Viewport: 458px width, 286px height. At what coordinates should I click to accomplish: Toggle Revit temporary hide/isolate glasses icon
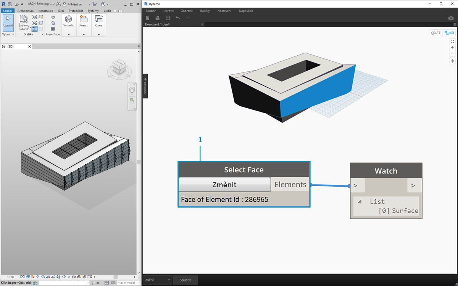(x=64, y=277)
